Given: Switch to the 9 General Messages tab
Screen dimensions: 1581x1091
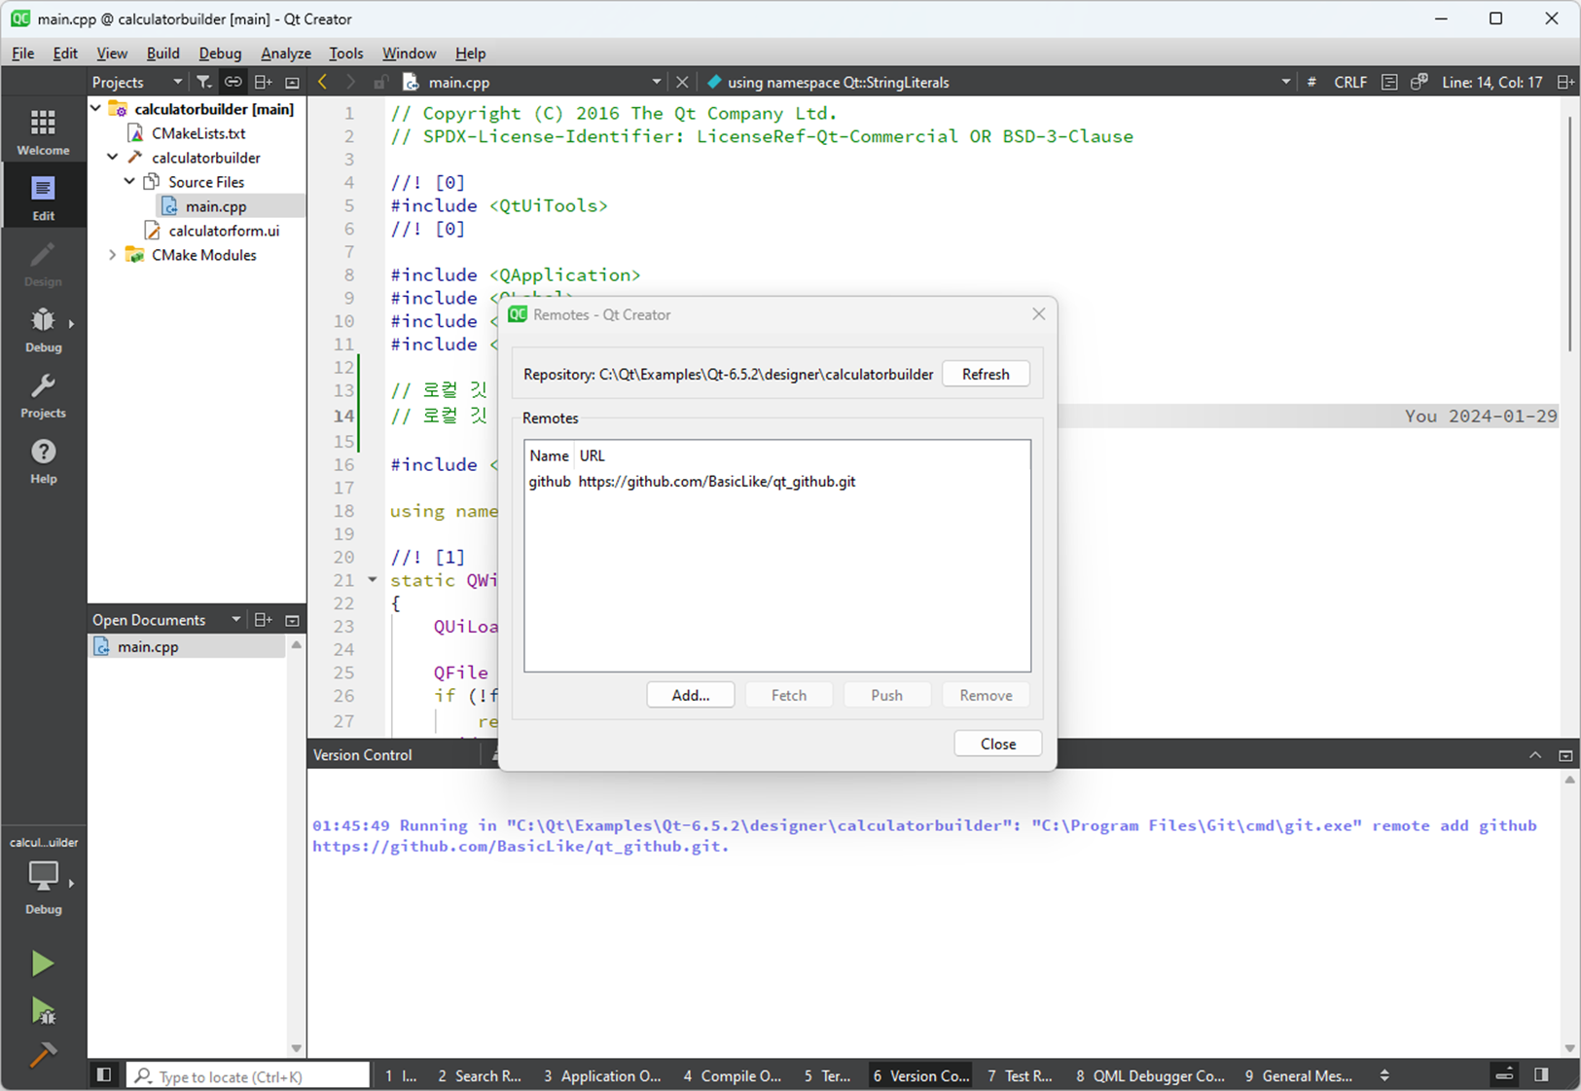Looking at the screenshot, I should 1299,1075.
